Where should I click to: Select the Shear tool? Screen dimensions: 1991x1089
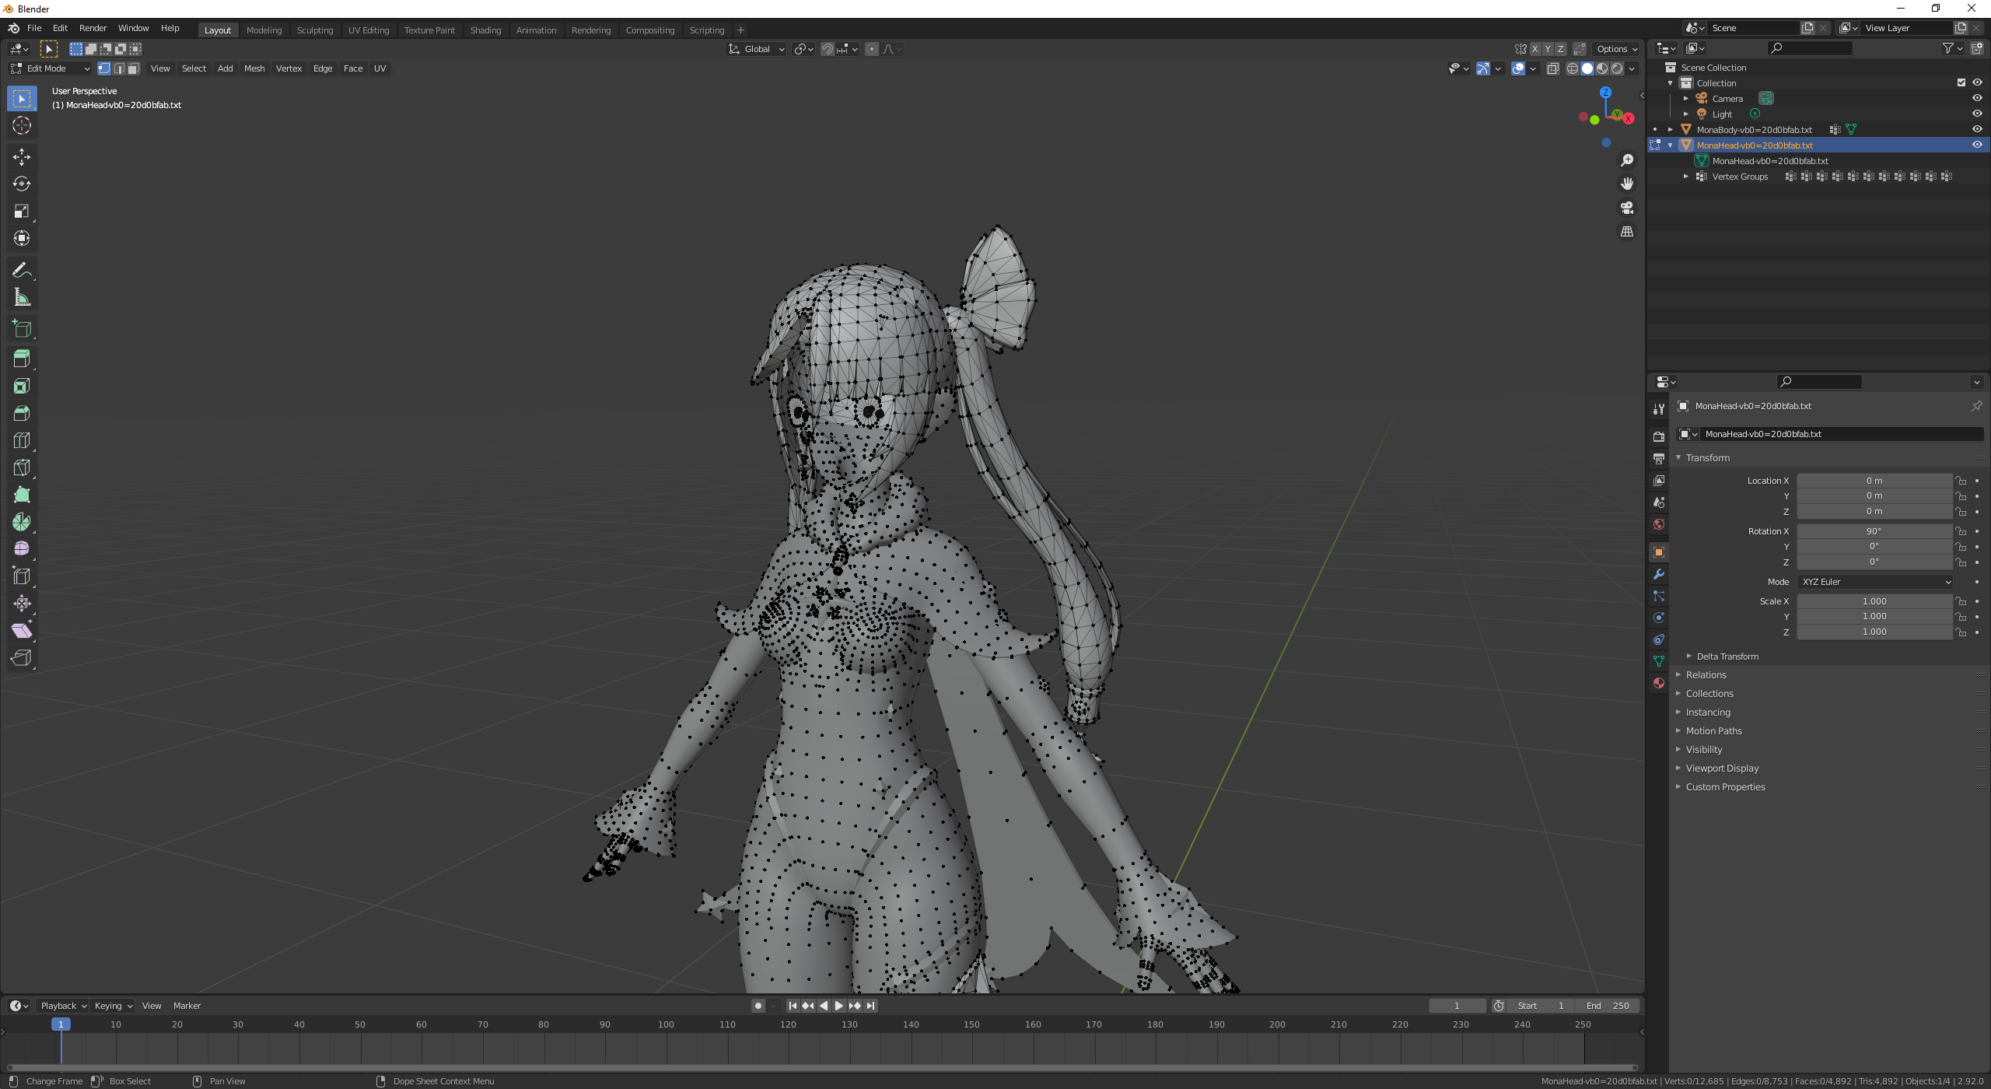[22, 631]
